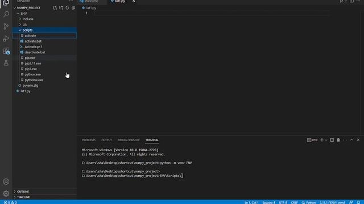Collapse the Scripts folder

[44, 30]
